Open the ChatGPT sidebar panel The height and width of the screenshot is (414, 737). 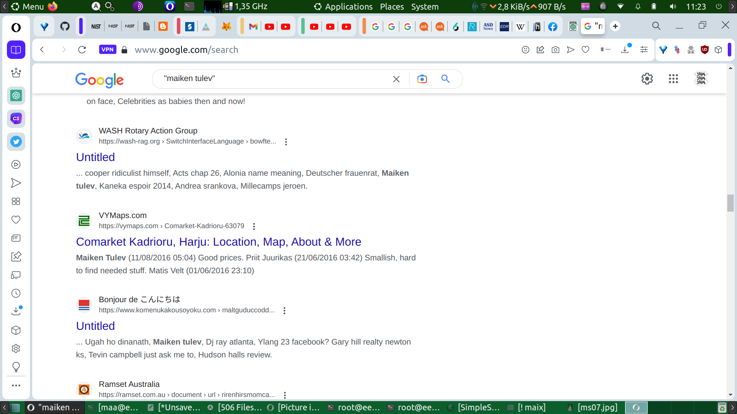coord(16,96)
